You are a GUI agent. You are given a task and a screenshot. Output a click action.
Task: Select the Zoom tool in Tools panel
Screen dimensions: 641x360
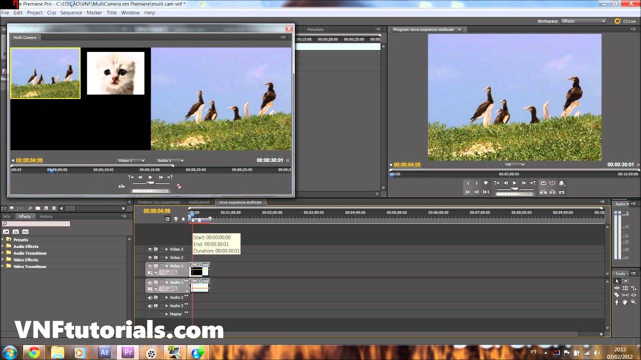[633, 302]
